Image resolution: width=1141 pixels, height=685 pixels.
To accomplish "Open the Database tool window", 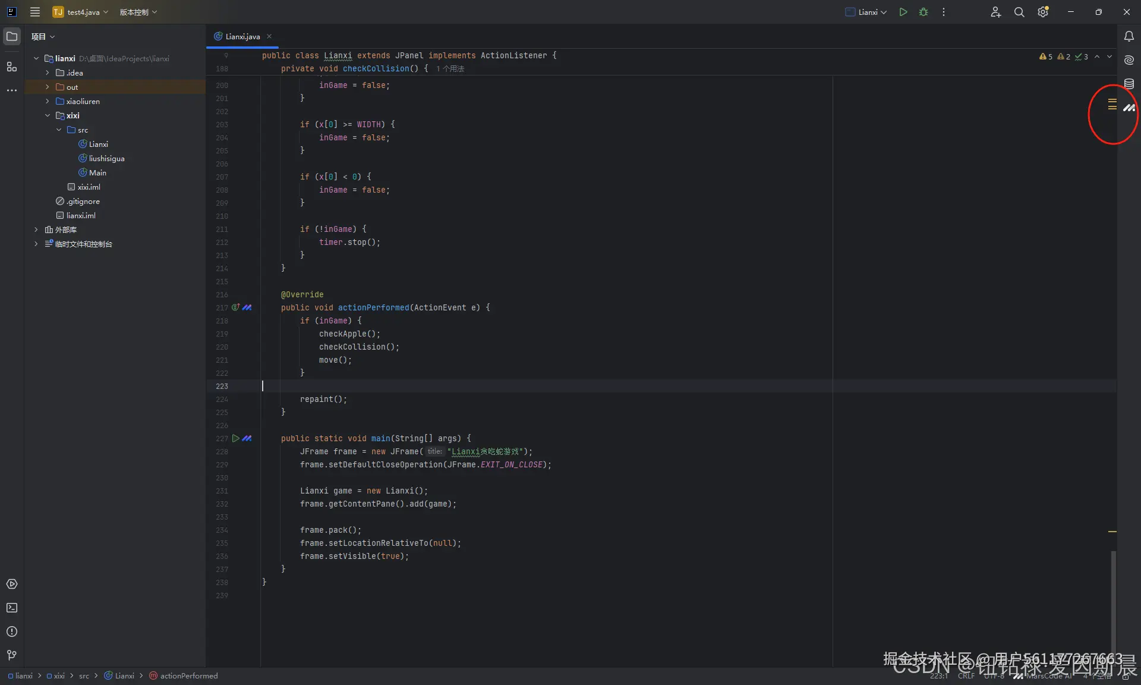I will (1129, 84).
